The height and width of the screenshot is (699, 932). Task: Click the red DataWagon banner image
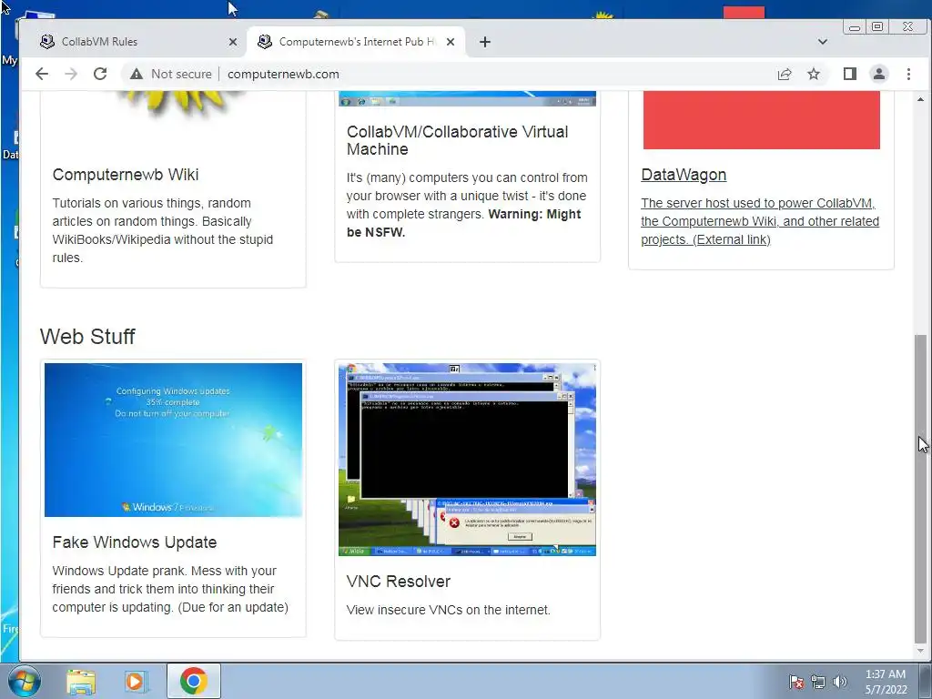tap(762, 120)
